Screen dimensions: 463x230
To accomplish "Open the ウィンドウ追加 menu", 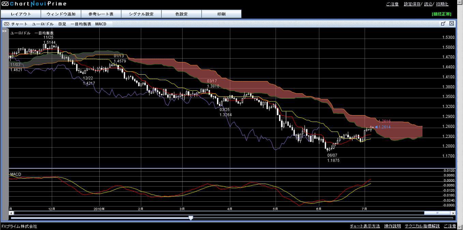I will [x=61, y=14].
